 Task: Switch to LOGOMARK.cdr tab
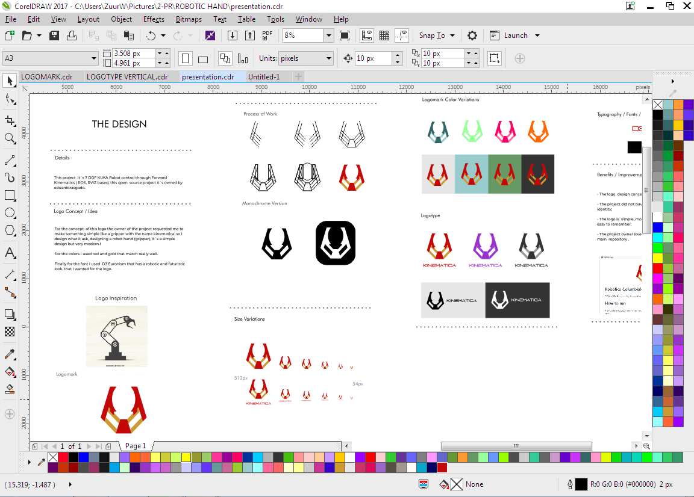click(47, 77)
